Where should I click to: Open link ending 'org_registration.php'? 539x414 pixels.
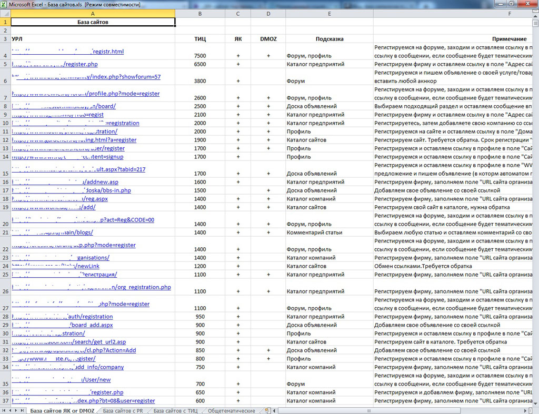(91, 287)
